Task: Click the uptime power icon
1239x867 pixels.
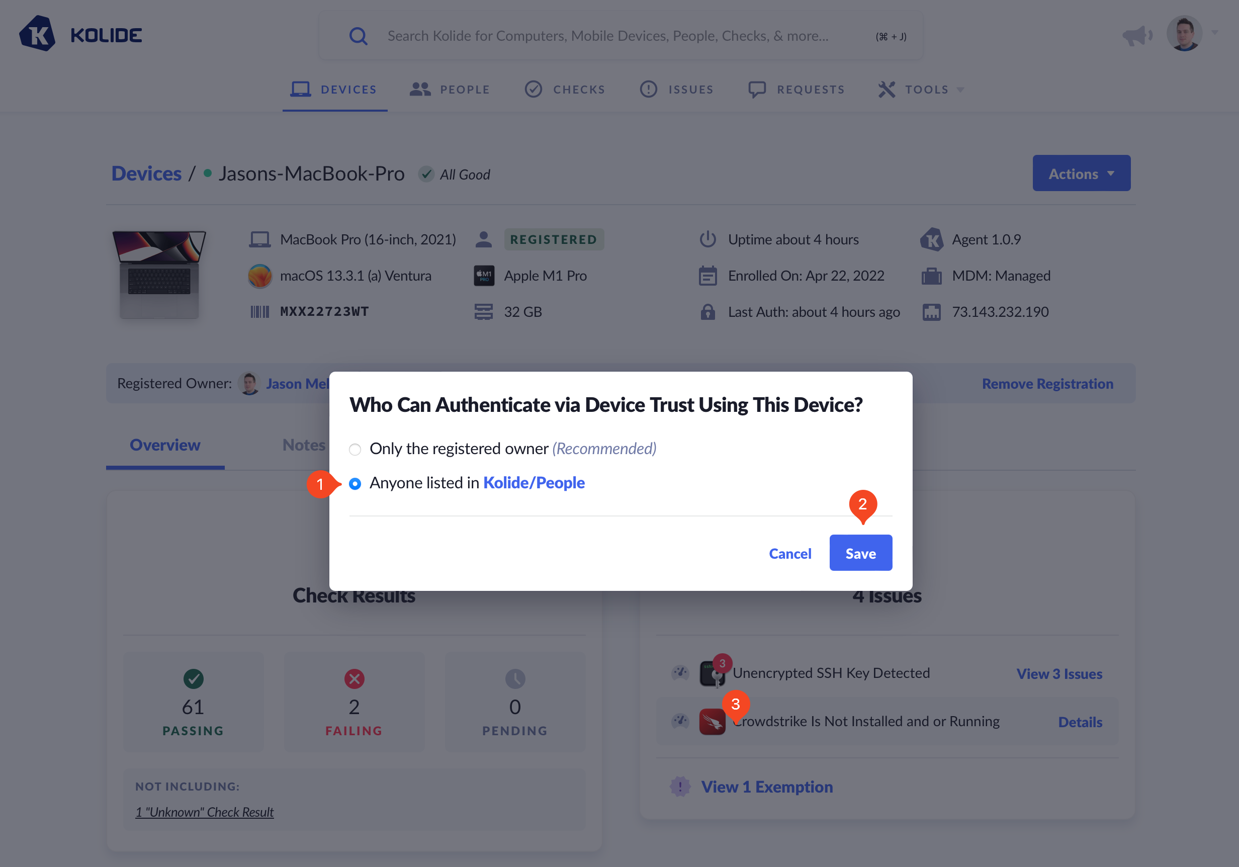Action: [x=707, y=239]
